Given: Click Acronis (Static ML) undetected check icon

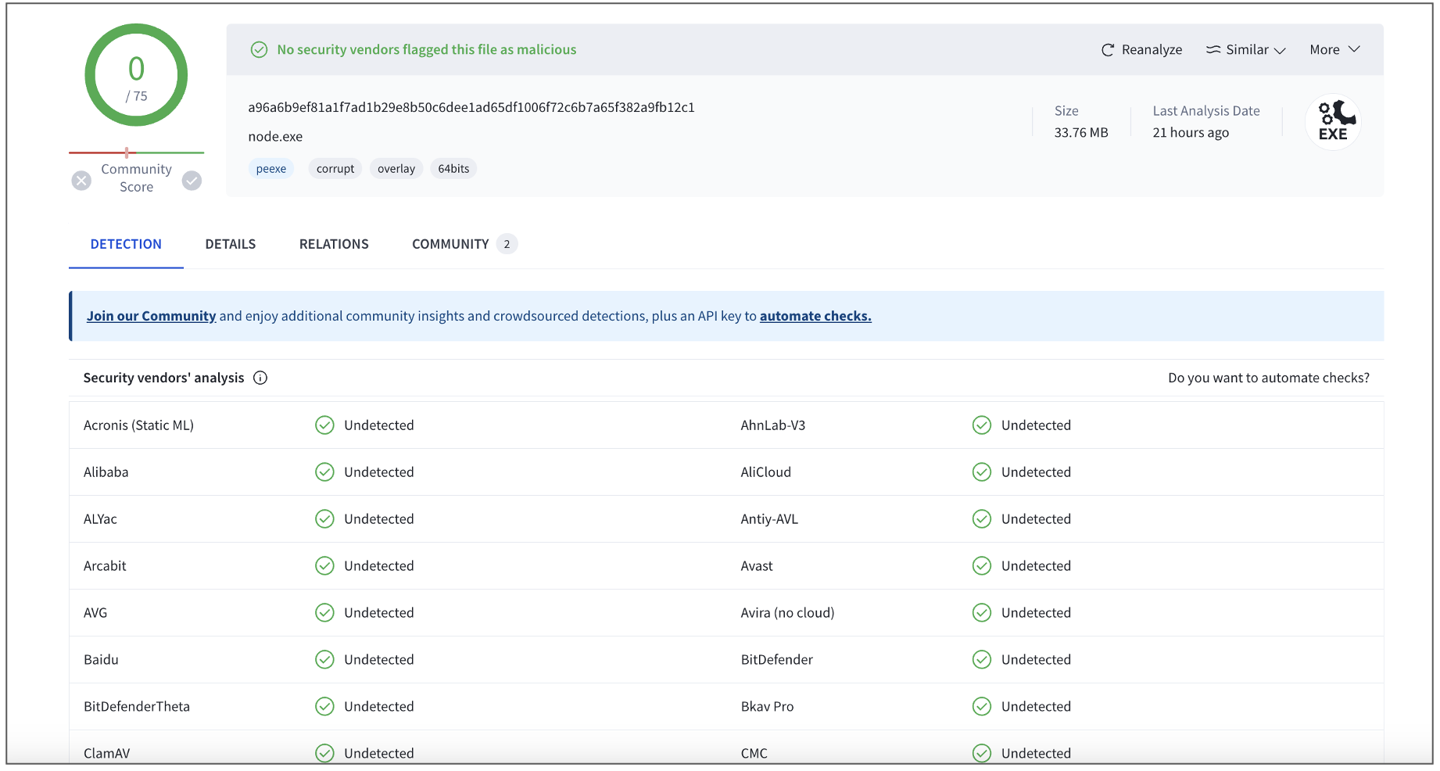Looking at the screenshot, I should [x=324, y=425].
